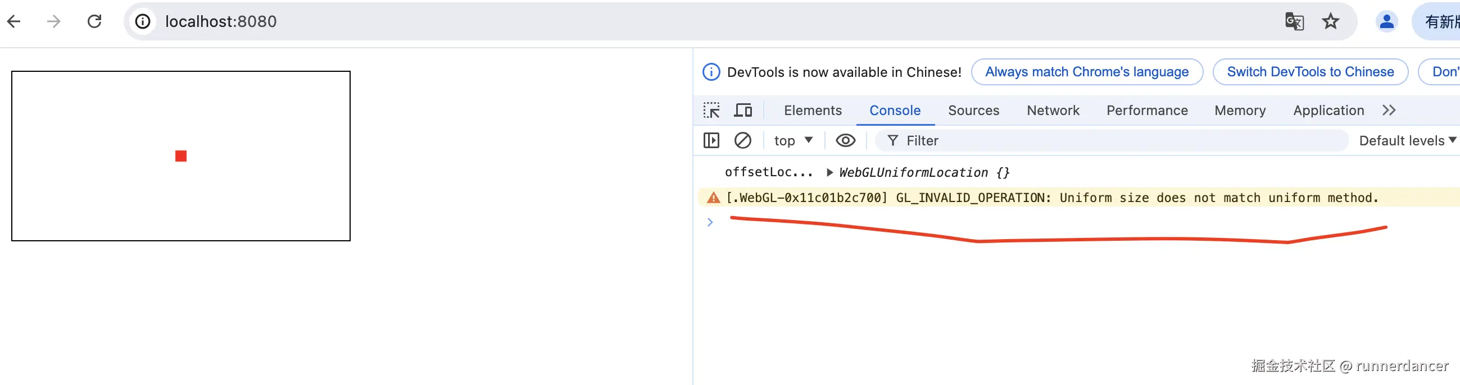The width and height of the screenshot is (1460, 385).
Task: Expand the WebGLUniformLocation object
Action: tap(830, 173)
